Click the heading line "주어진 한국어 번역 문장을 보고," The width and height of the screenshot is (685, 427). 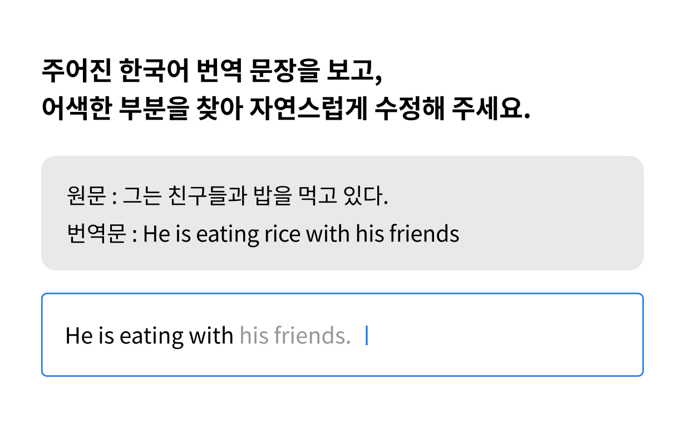[x=213, y=71]
